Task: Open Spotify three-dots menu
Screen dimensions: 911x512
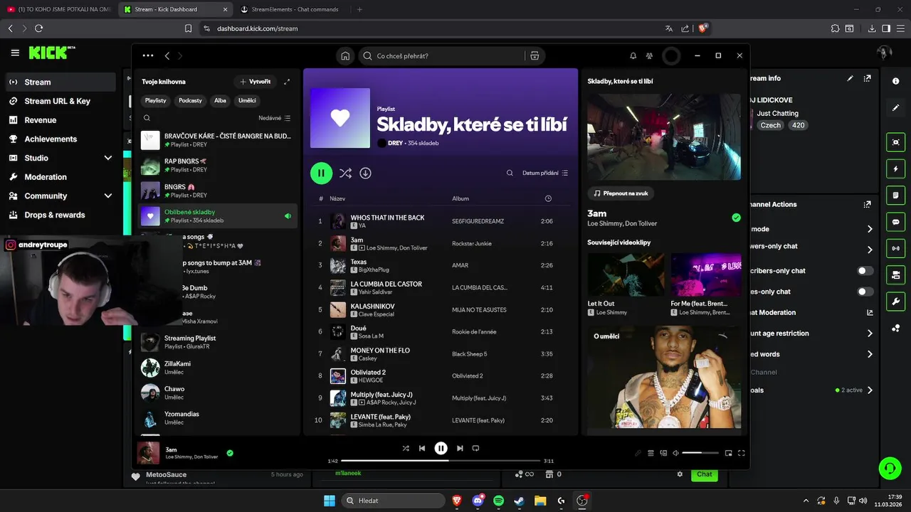Action: [148, 55]
